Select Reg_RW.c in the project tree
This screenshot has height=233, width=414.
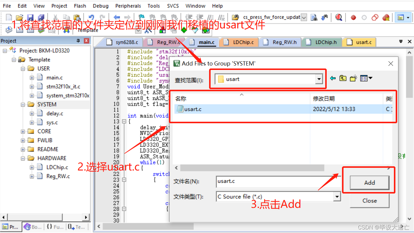click(x=58, y=176)
